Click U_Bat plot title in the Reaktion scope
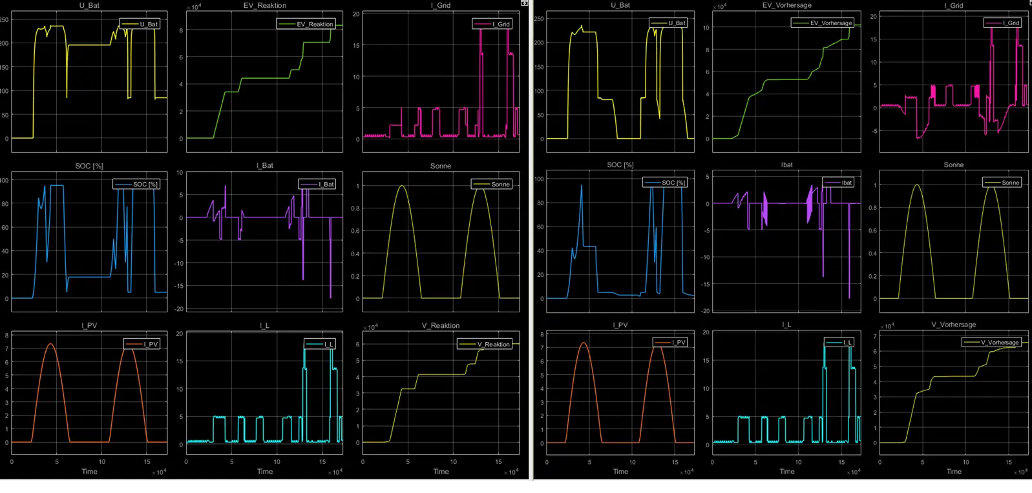 coord(89,5)
